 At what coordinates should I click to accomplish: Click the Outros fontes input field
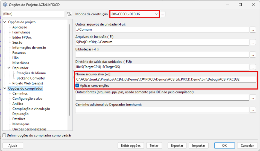point(162,98)
